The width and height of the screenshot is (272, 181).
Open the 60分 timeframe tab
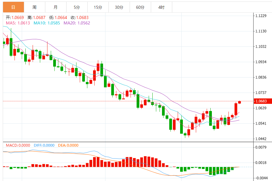click(140, 7)
